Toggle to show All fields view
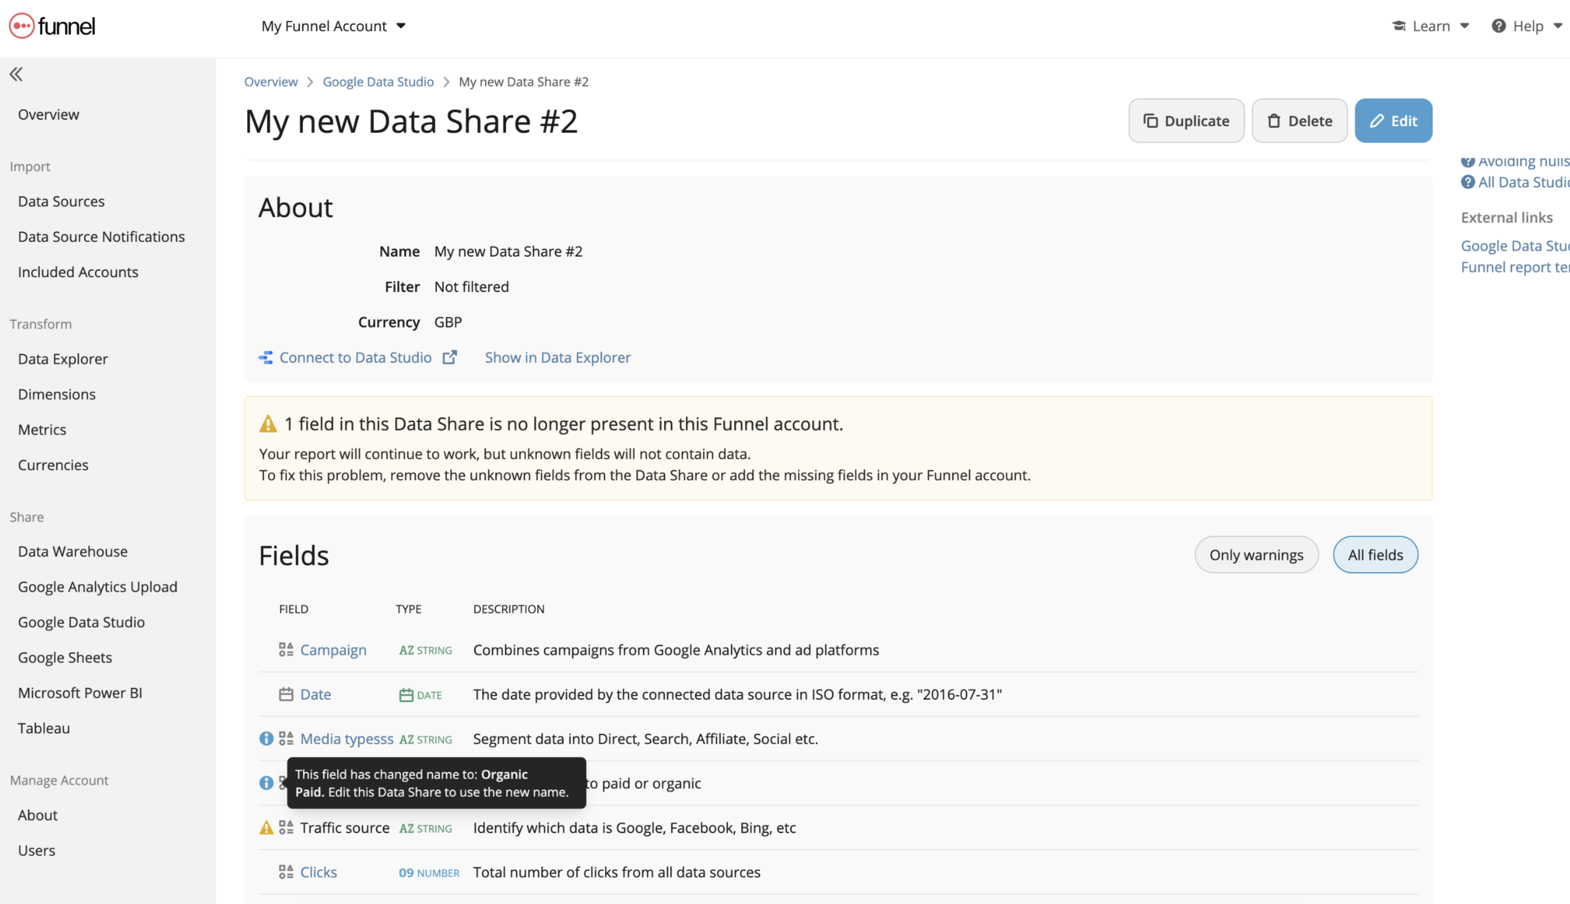1570x904 pixels. [1375, 554]
